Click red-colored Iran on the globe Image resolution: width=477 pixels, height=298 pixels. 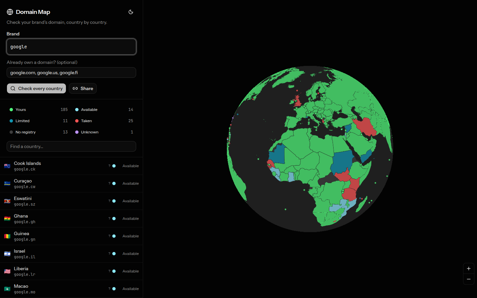tap(366, 127)
